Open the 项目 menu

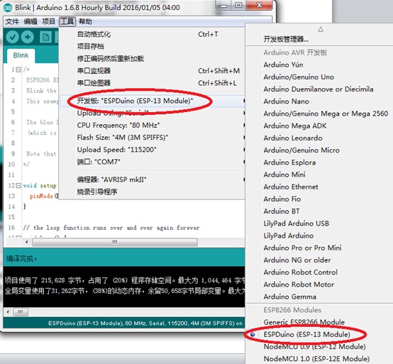(x=48, y=21)
